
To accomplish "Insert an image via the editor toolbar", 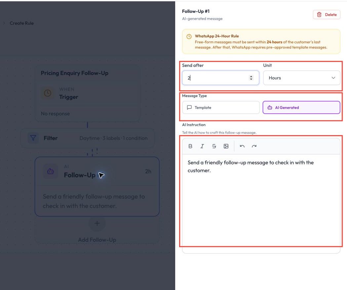I will (x=226, y=146).
